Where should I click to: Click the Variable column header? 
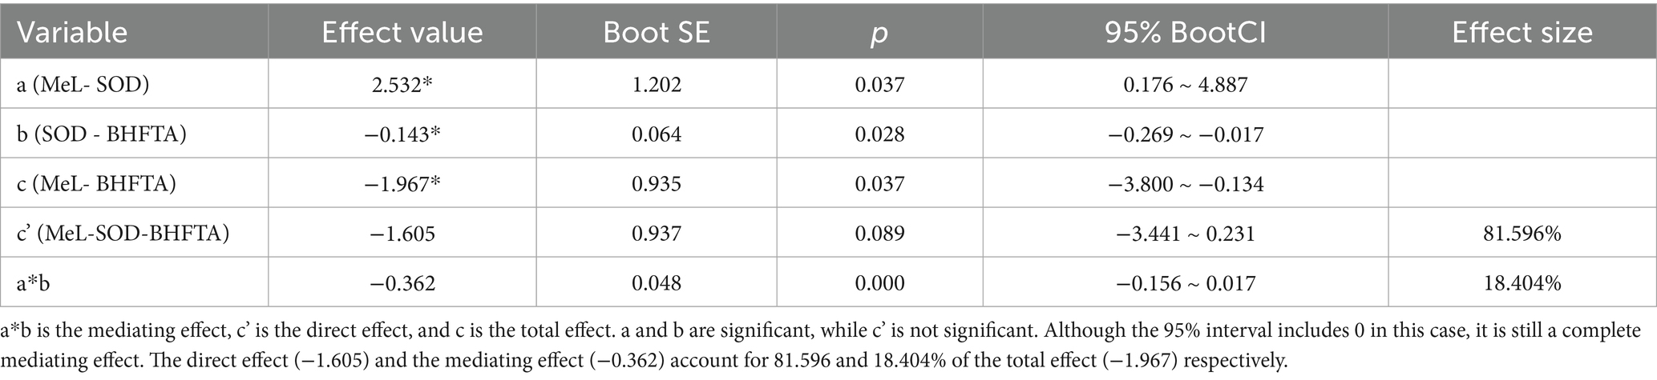click(x=72, y=32)
